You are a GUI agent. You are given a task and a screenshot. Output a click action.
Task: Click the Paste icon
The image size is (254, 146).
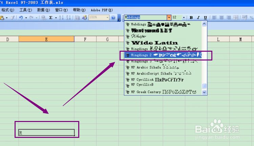click(x=2, y=18)
